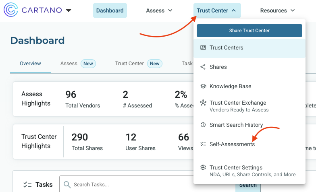Screen dimensions: 316x192
Task: Click the magnifier icon in Search Tasks
Action: [67, 184]
